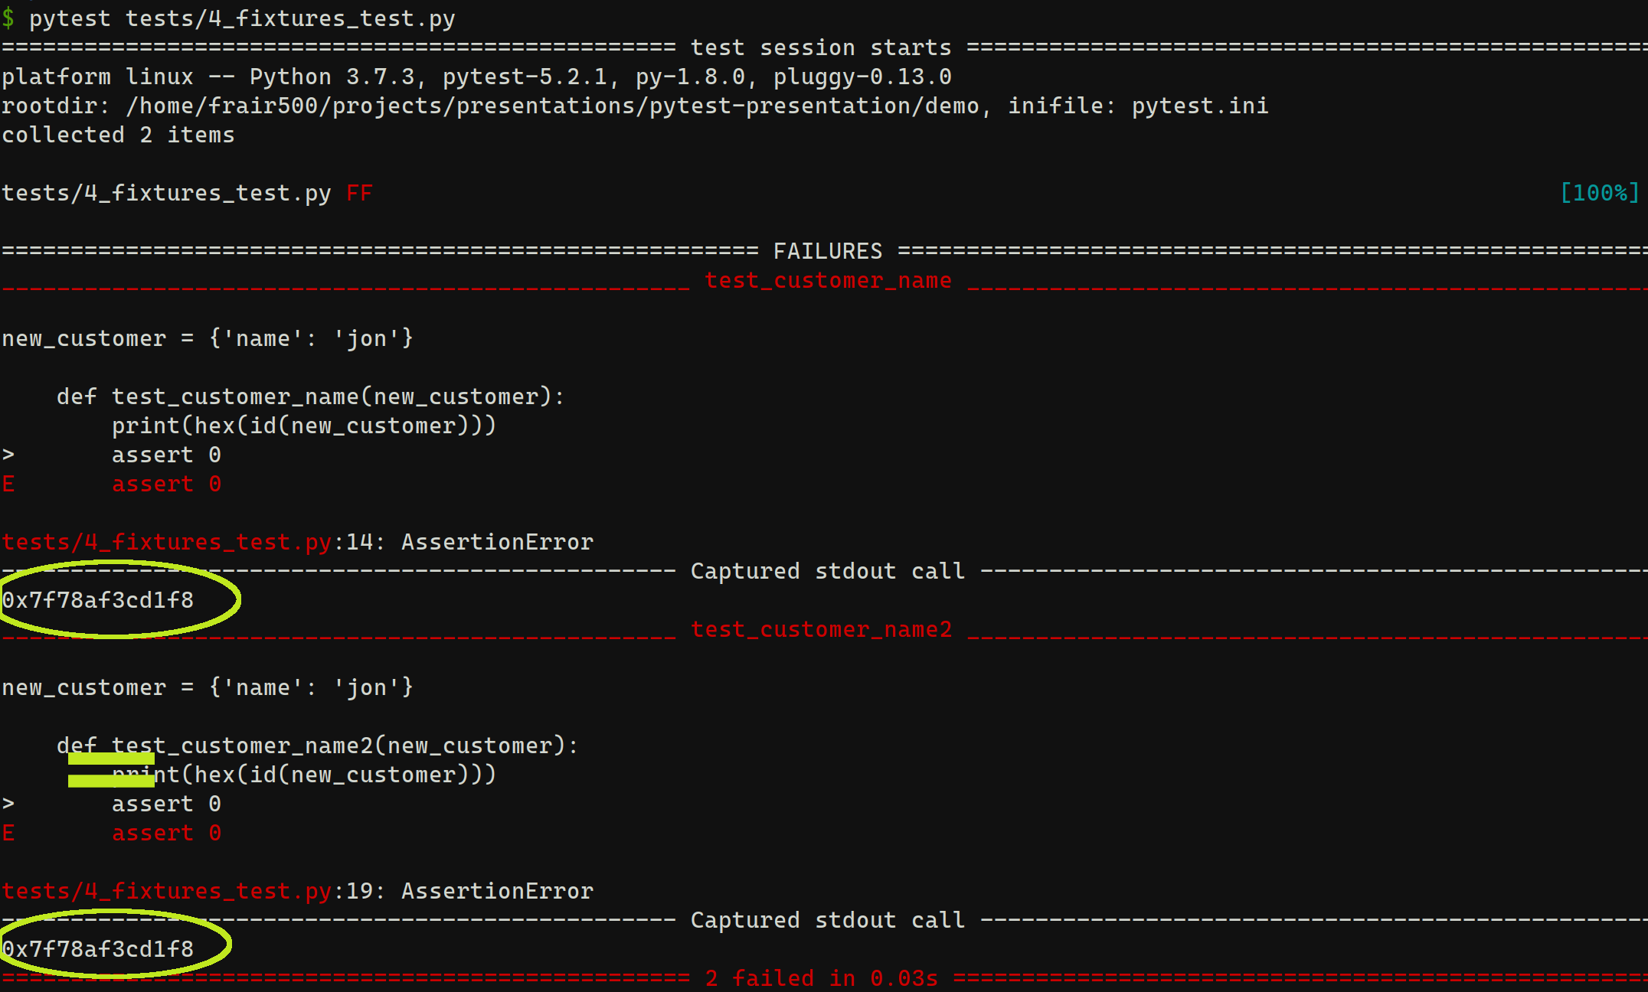The width and height of the screenshot is (1648, 992).
Task: Click the second red 'E' error marker
Action: tap(8, 833)
